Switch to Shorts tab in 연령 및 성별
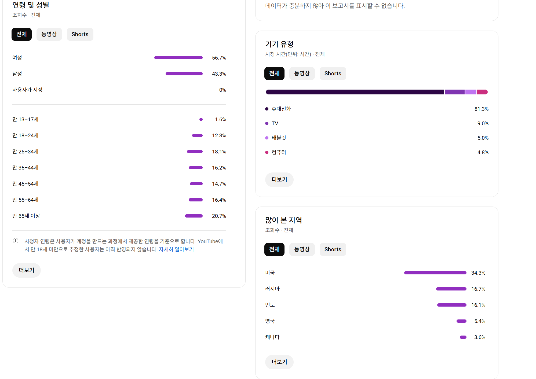Screen dimensions: 536x379 pos(80,34)
